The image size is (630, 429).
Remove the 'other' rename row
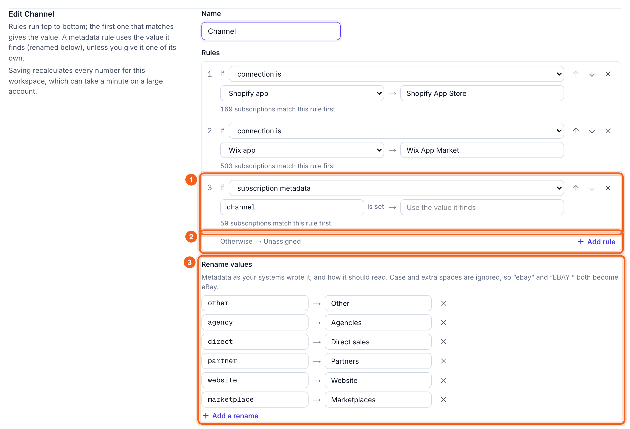point(444,303)
